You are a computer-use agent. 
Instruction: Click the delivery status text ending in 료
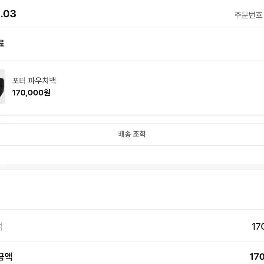[2, 43]
